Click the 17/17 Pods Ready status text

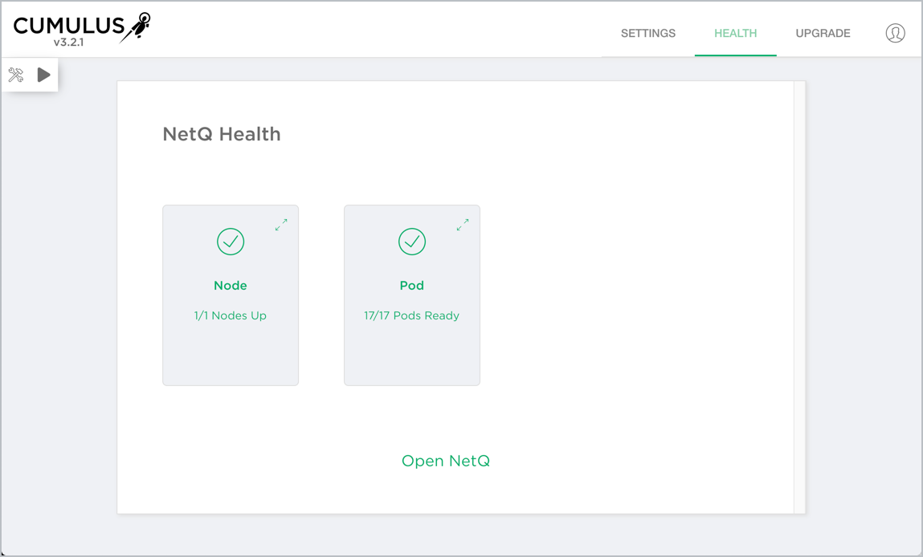412,315
